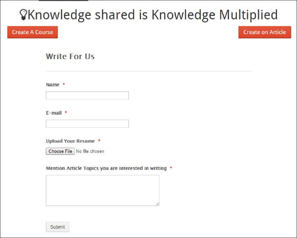Click the E-mail field label
This screenshot has height=238, width=297.
54,113
